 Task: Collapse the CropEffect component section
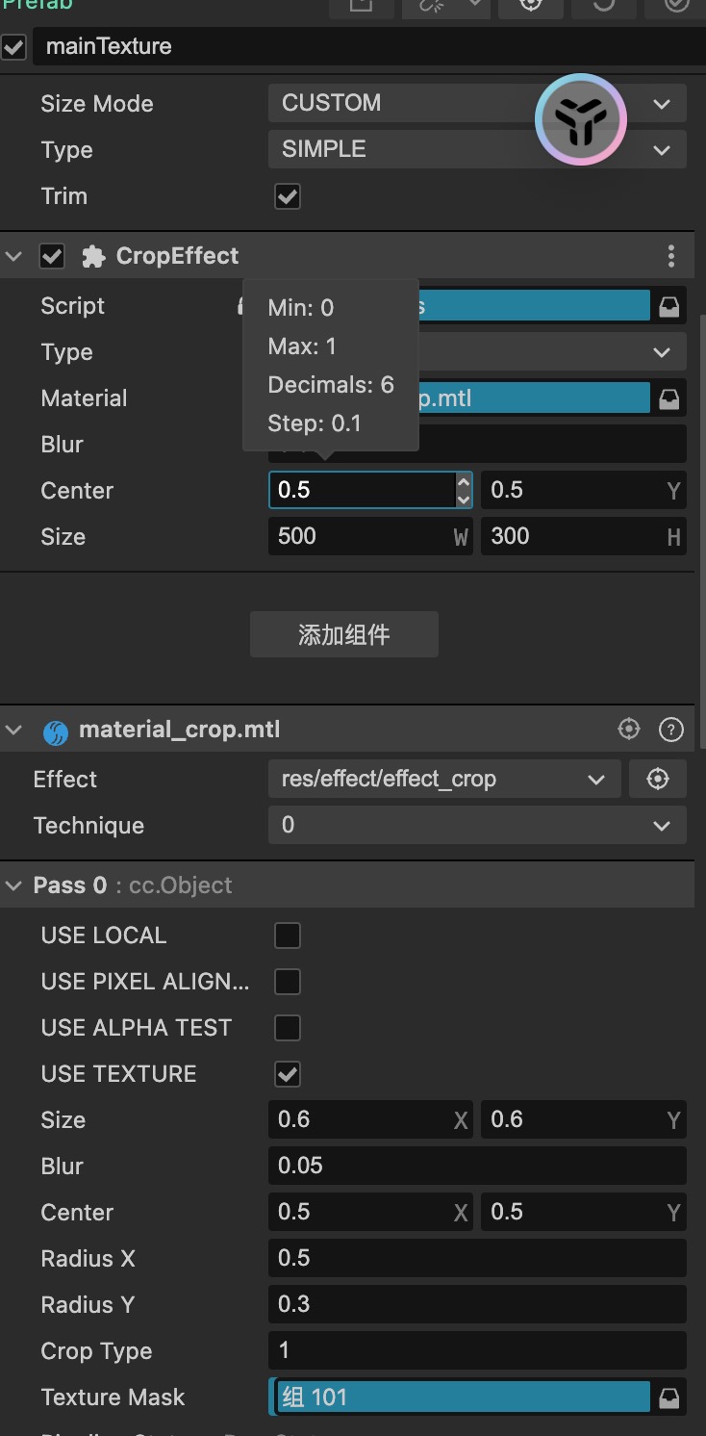13,256
